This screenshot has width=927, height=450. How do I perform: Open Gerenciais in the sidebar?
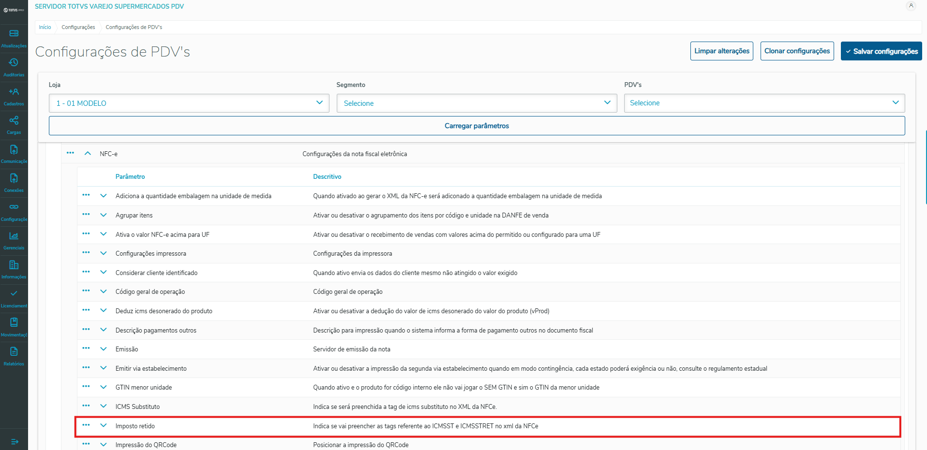(14, 241)
